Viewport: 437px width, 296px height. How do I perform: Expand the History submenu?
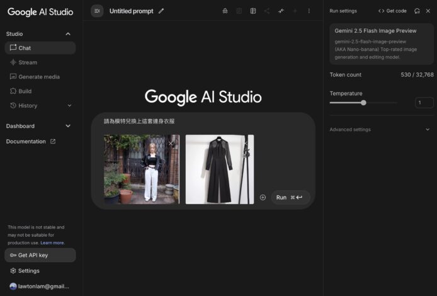tap(69, 106)
